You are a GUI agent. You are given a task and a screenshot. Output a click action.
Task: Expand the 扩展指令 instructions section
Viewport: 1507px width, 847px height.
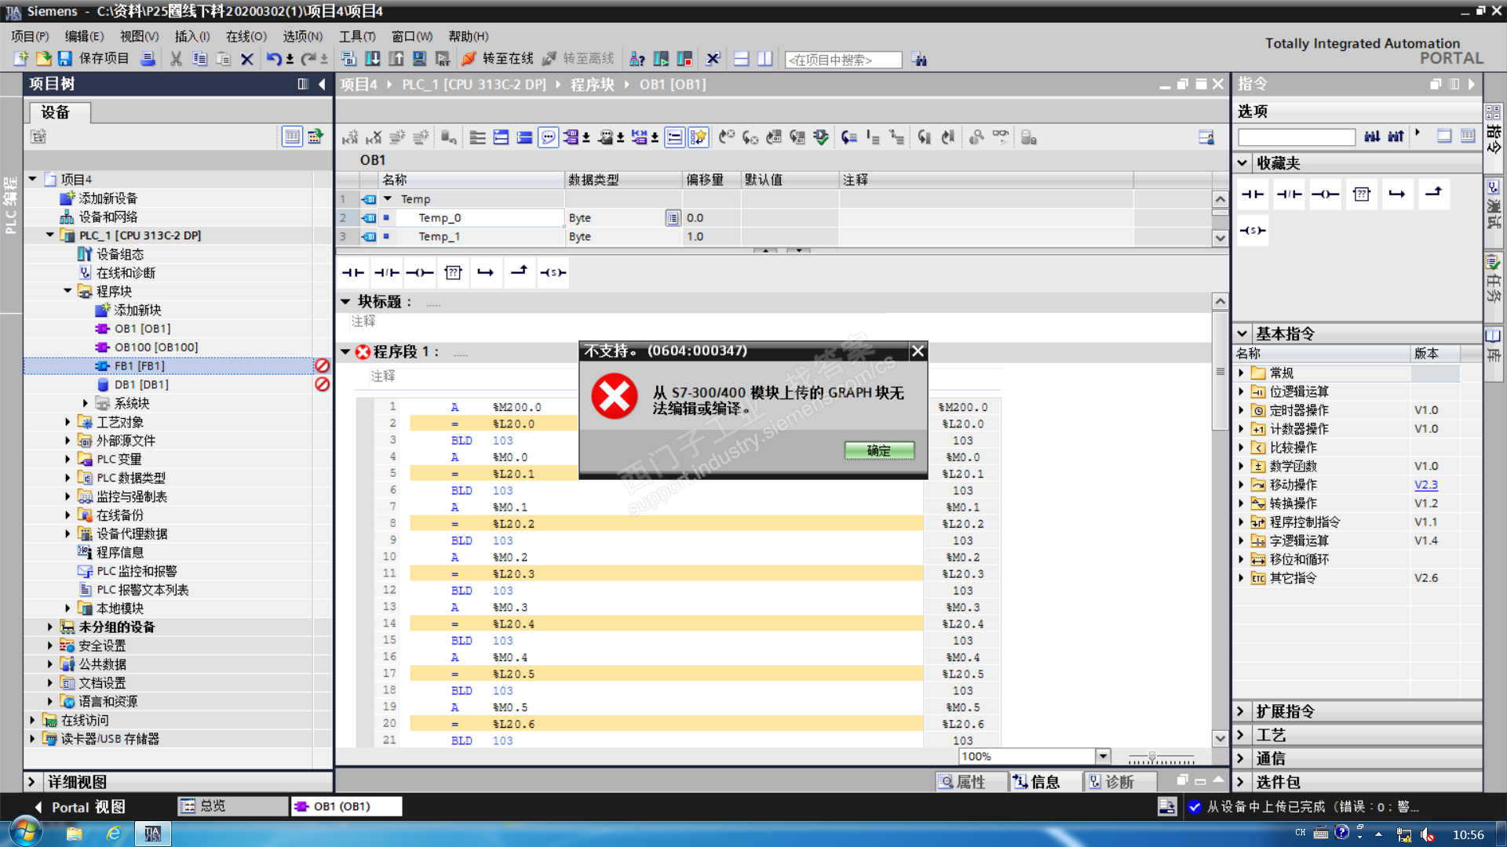click(x=1241, y=711)
